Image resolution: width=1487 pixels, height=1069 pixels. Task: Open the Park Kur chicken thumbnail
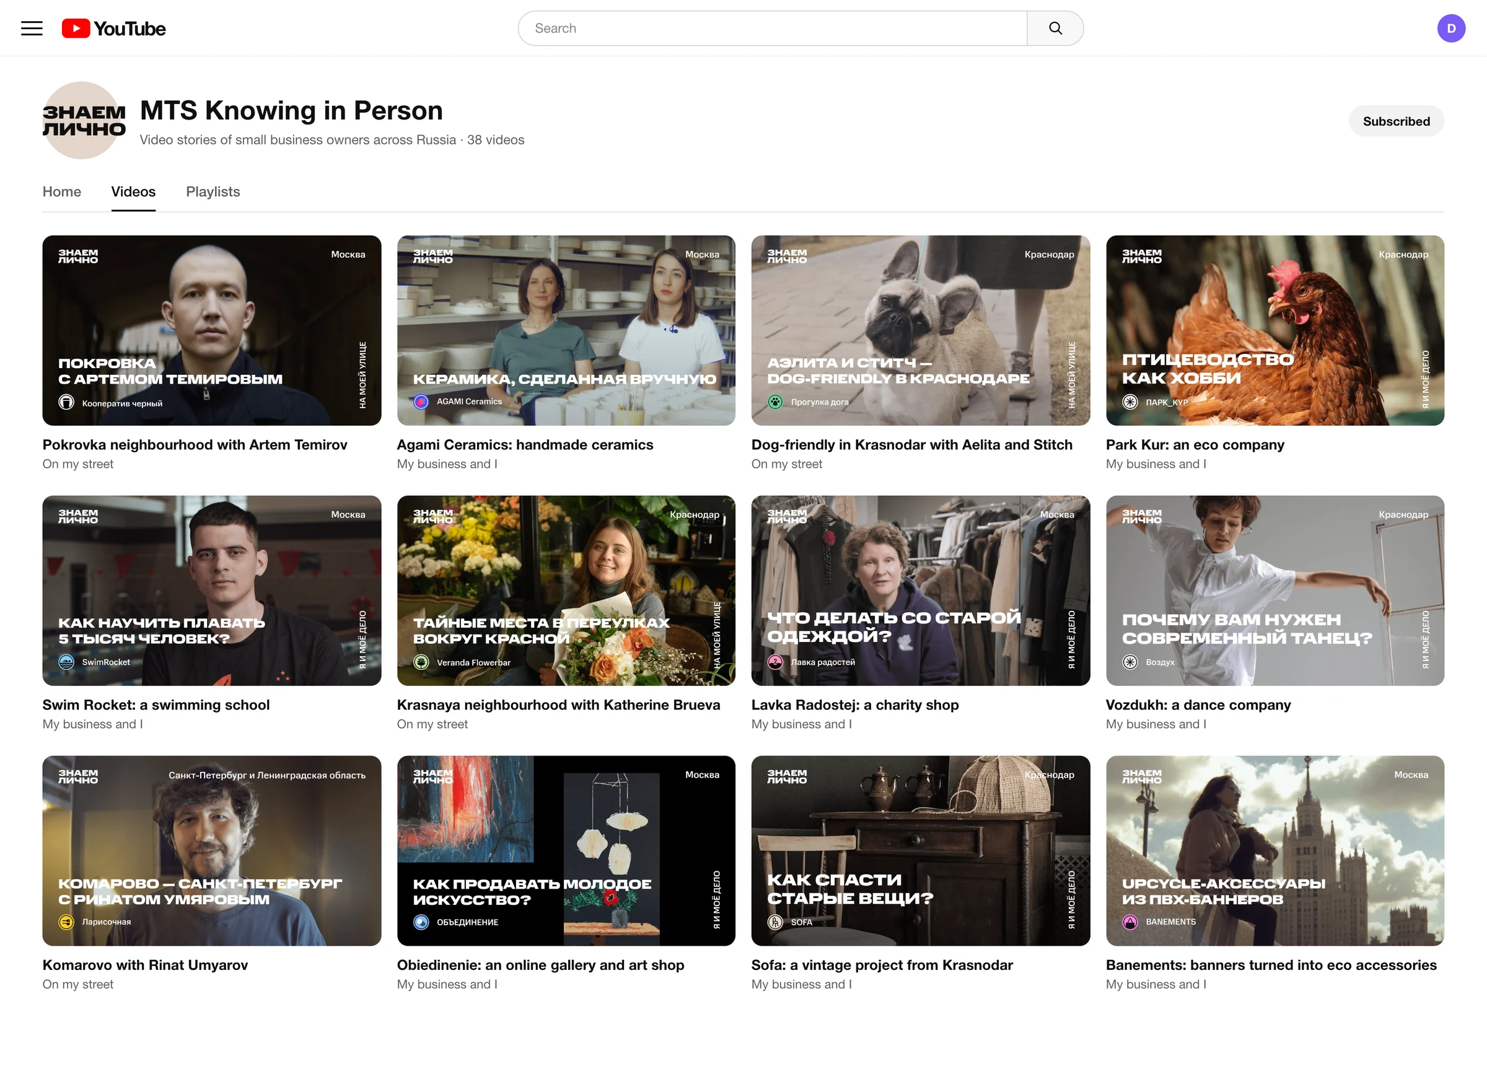coord(1274,330)
